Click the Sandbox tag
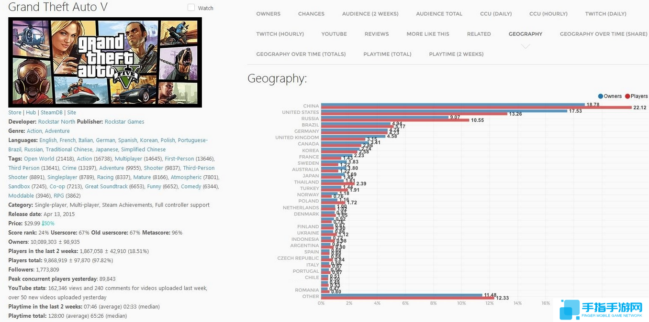This screenshot has height=322, width=649. tap(19, 186)
